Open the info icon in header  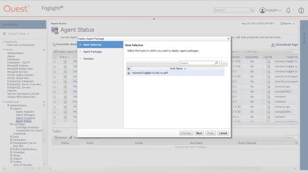pyautogui.click(x=301, y=11)
